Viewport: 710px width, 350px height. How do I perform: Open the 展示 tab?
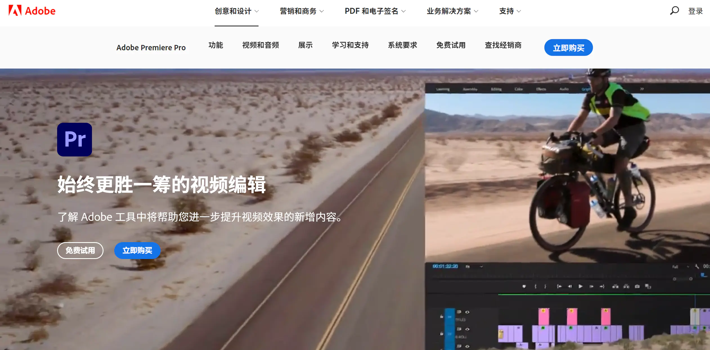pos(305,45)
